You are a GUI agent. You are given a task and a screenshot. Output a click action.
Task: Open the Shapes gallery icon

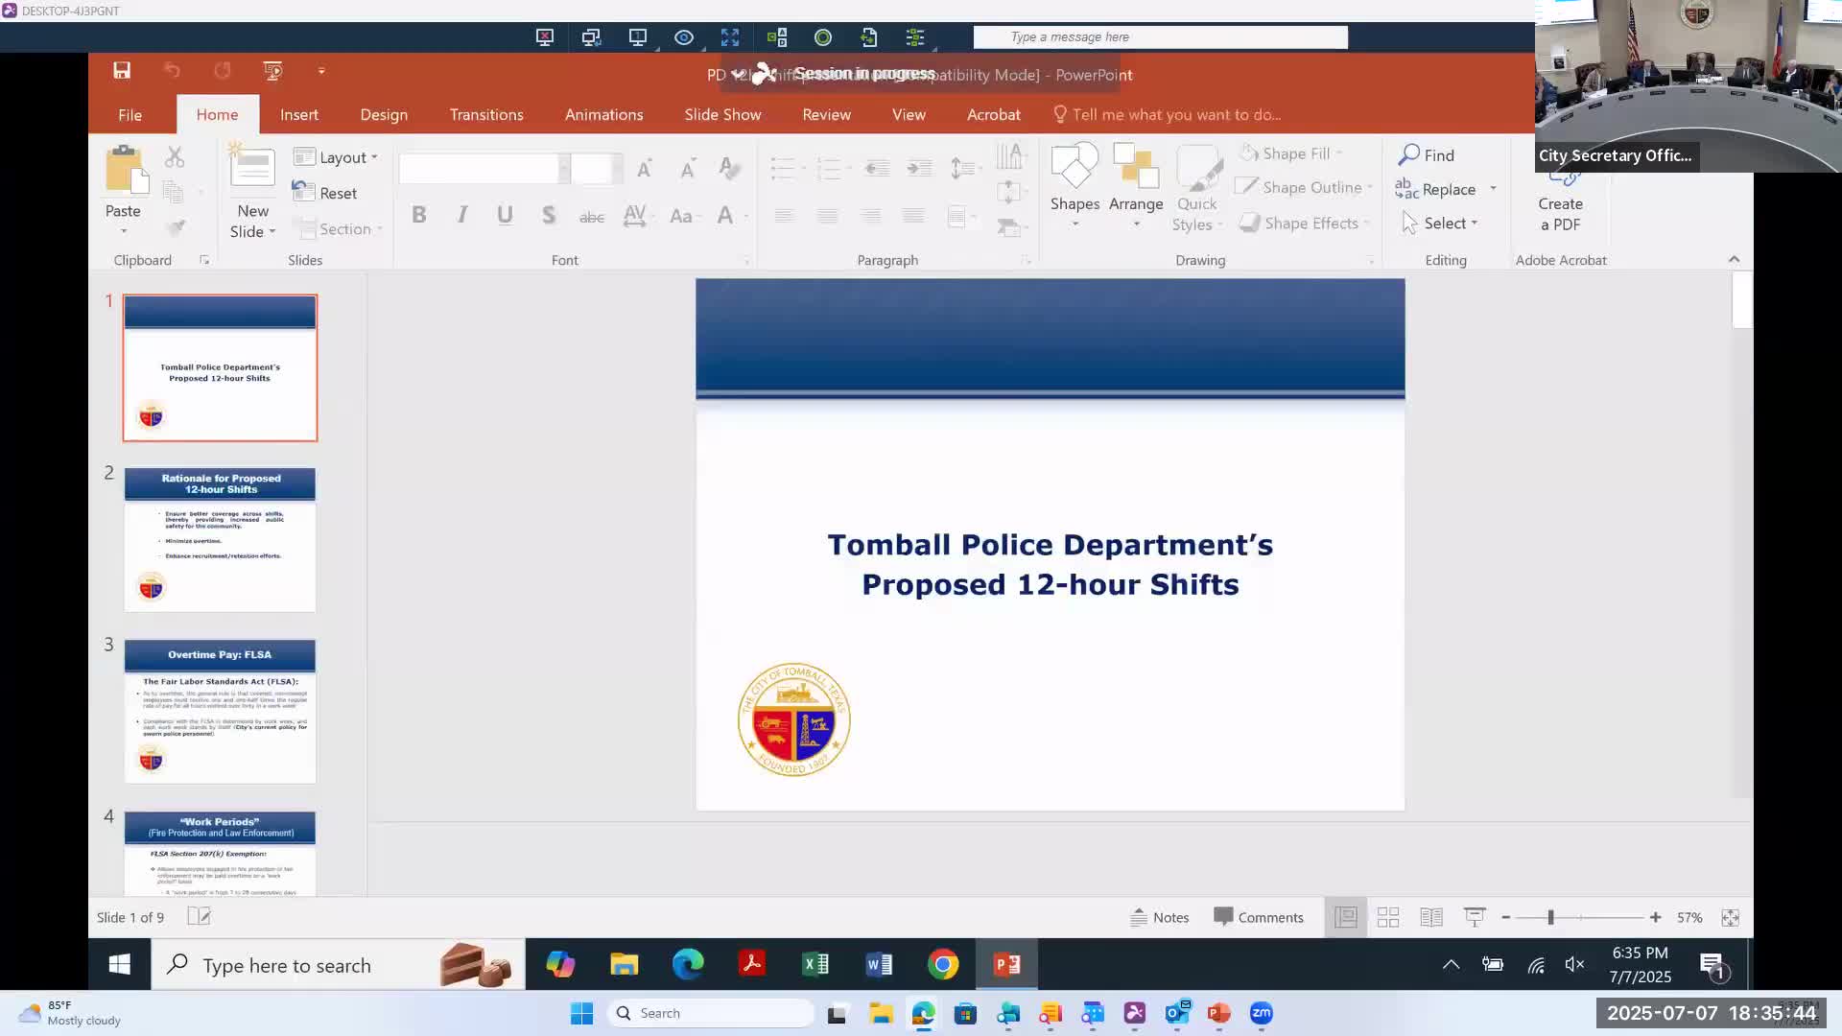tap(1074, 182)
